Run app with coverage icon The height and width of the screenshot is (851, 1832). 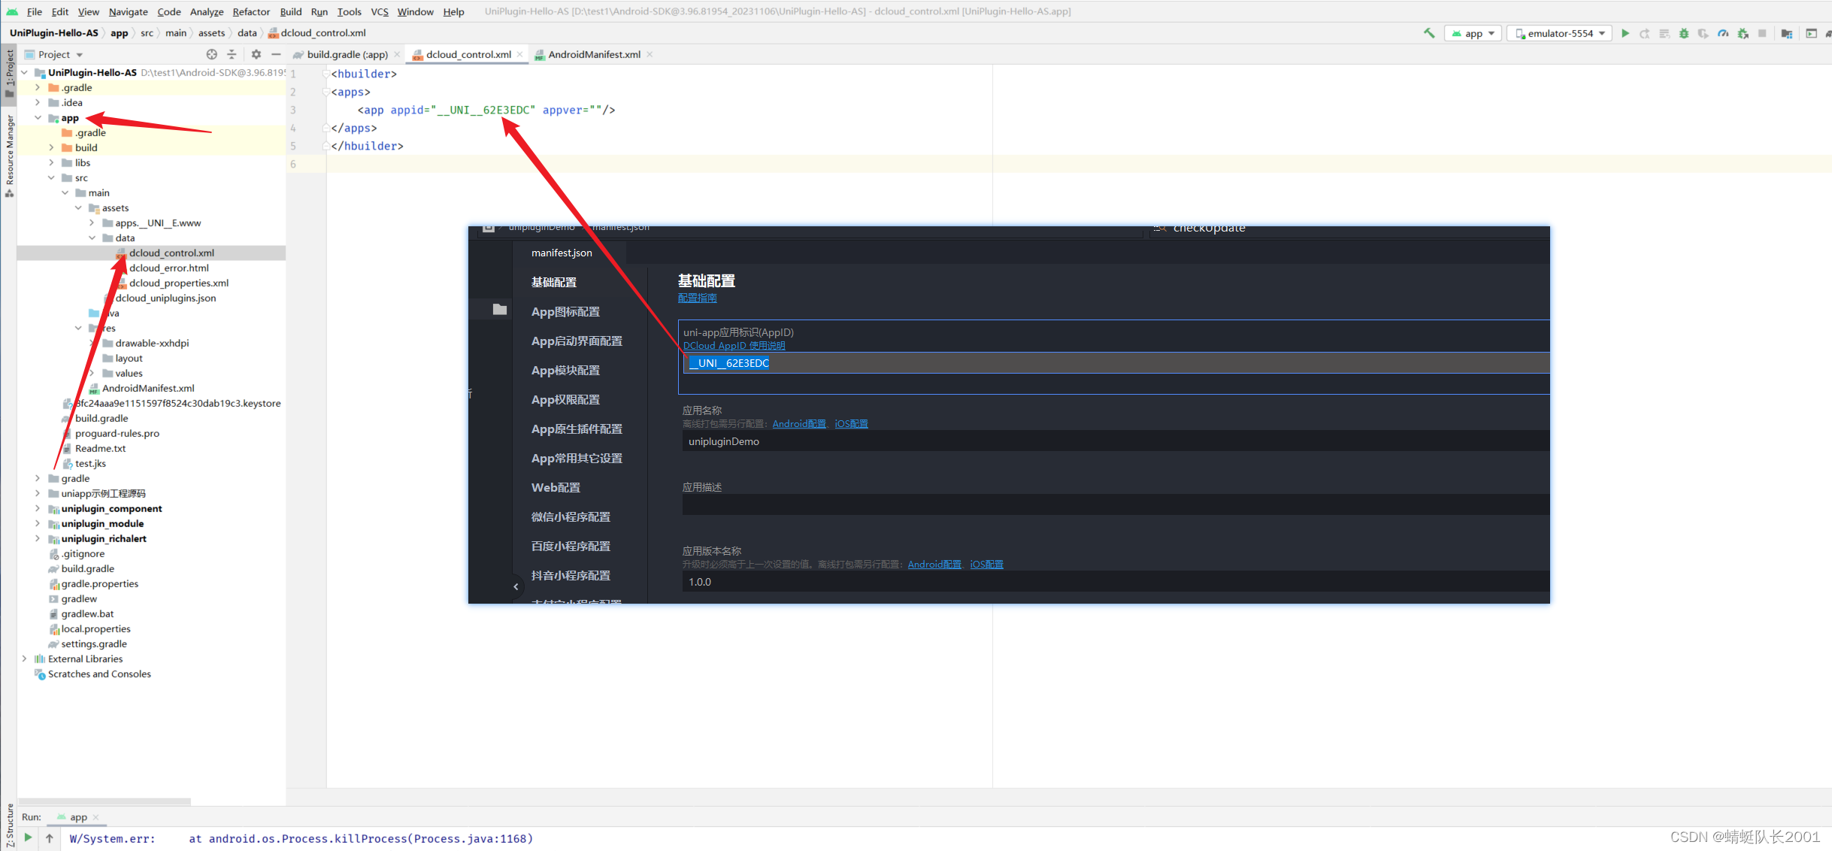tap(1703, 33)
